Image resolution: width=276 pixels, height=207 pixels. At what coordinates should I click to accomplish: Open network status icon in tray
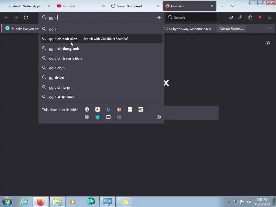(x=236, y=202)
